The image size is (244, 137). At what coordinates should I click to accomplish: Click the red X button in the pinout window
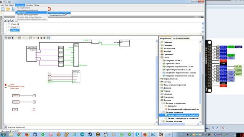(x=223, y=128)
